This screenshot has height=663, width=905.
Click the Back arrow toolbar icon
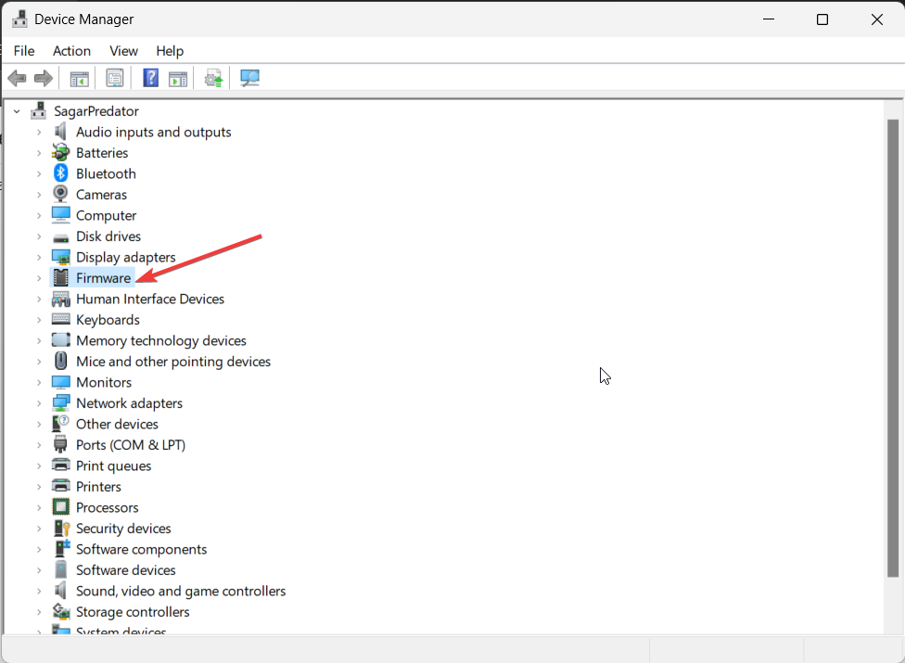pos(17,78)
